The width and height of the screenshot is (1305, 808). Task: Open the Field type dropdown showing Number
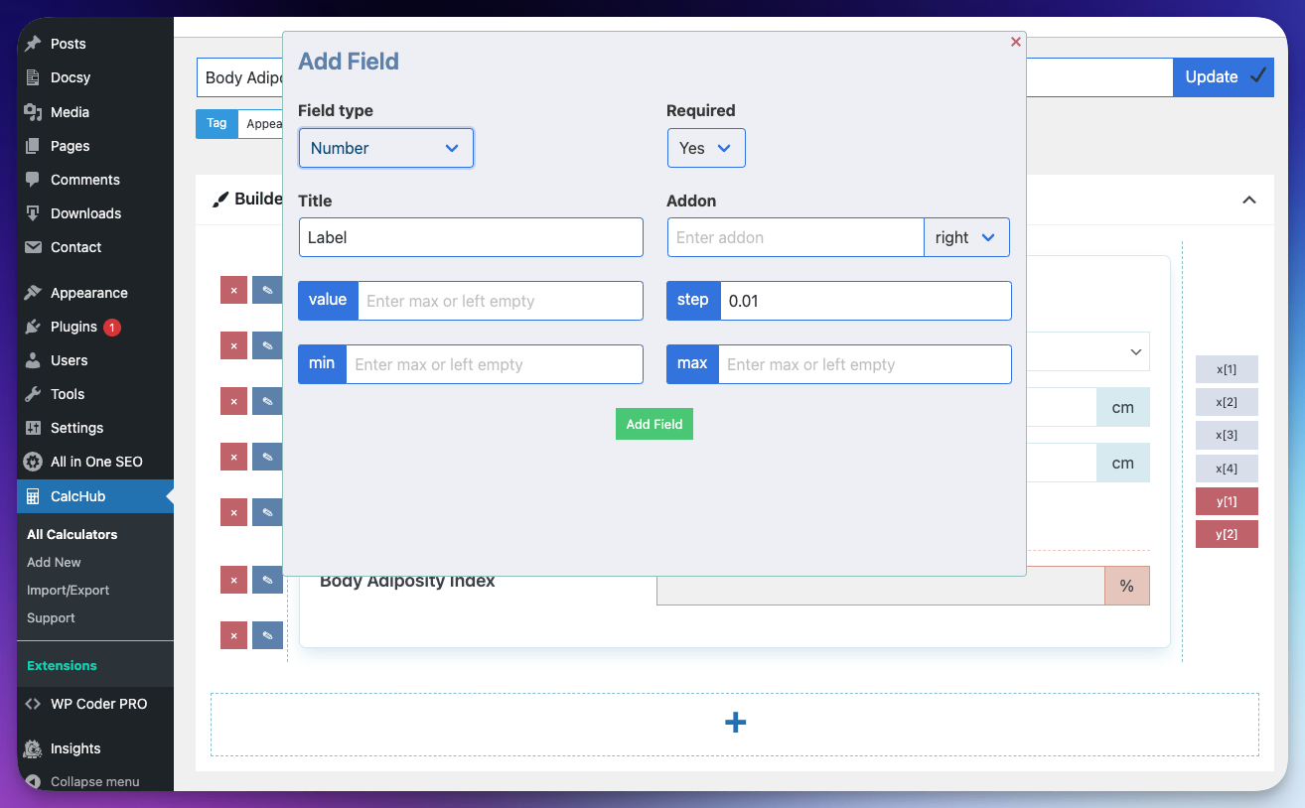coord(385,147)
